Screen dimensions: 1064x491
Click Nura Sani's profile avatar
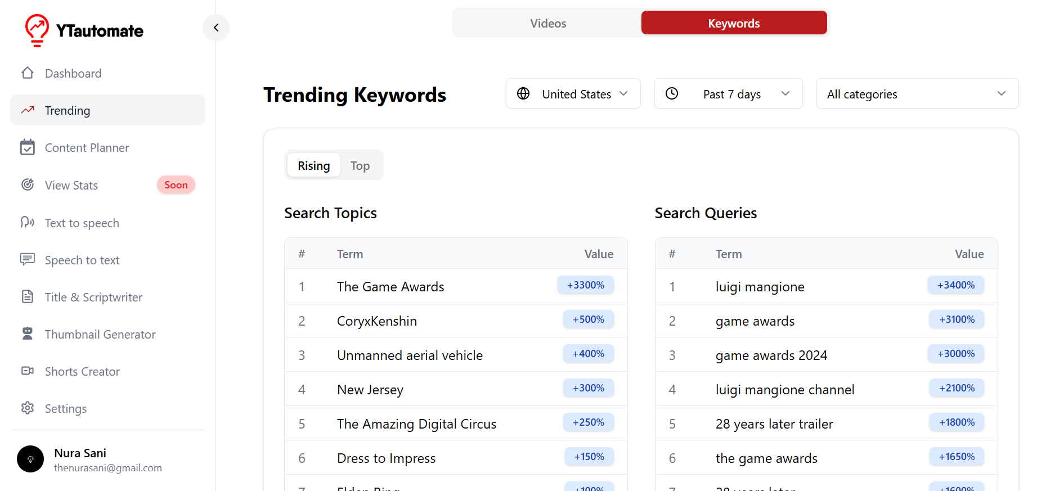point(30,459)
